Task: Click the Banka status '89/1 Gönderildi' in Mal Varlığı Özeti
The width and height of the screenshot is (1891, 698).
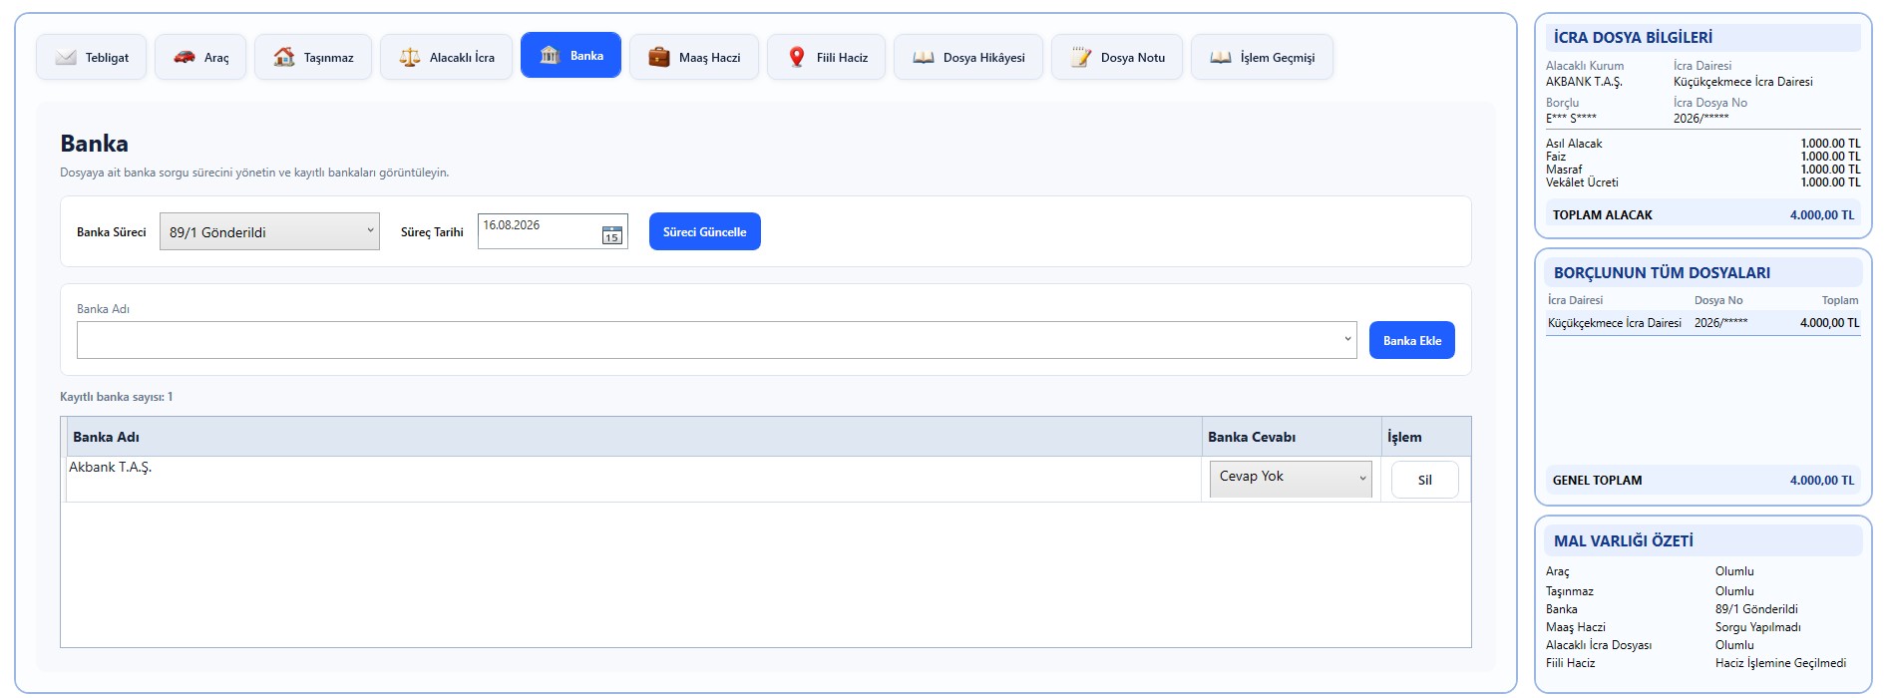Action: point(1756,609)
